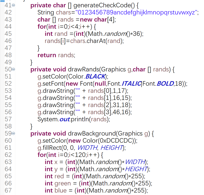Viewport: 204px width, 195px height.
Task: Click variable 'green' on line 66
Action: (x=63, y=184)
